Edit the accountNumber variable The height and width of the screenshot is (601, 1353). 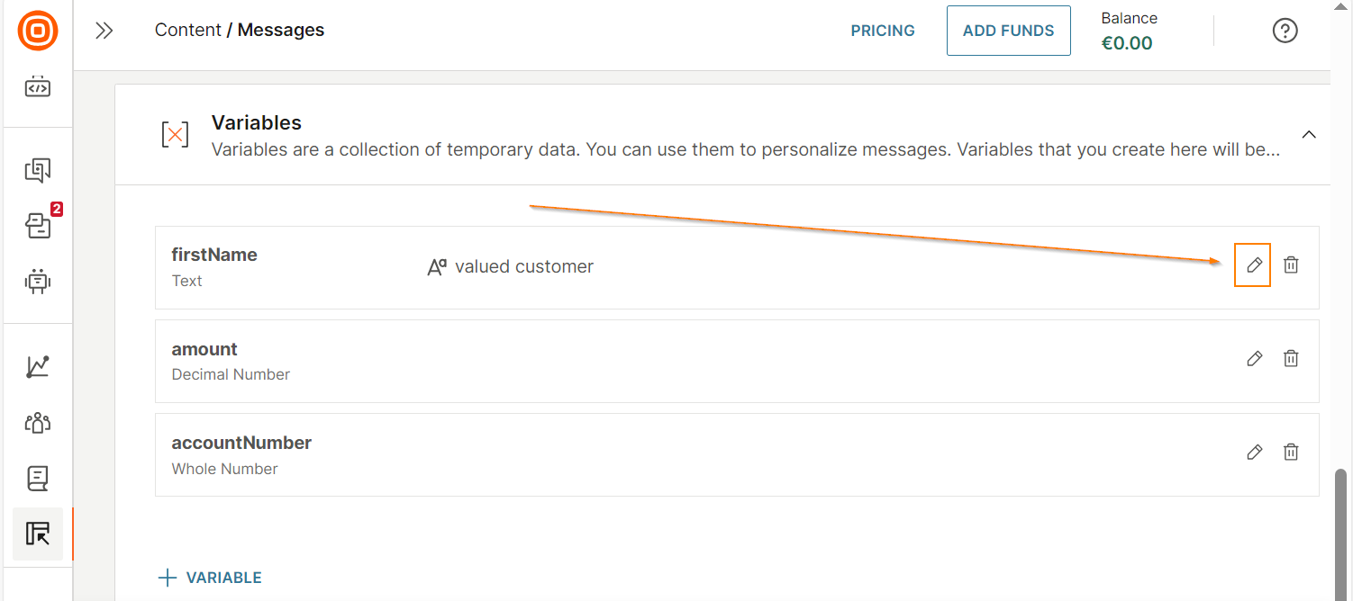(x=1254, y=452)
